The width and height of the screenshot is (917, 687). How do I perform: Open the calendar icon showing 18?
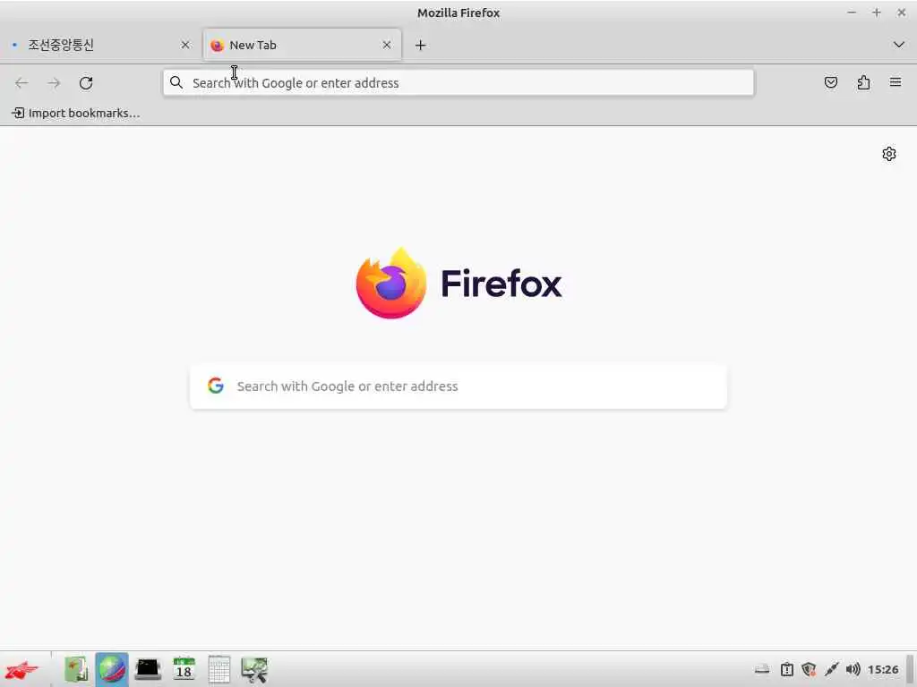184,669
